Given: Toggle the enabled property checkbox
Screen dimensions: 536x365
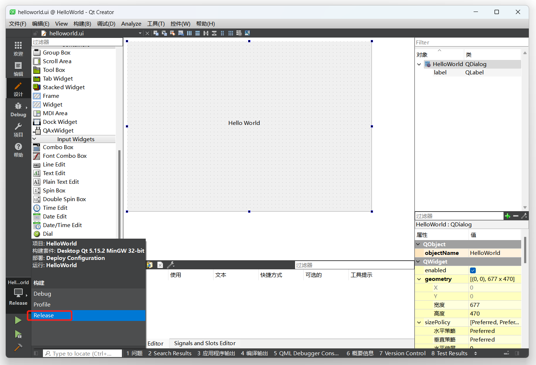Looking at the screenshot, I should (x=473, y=270).
